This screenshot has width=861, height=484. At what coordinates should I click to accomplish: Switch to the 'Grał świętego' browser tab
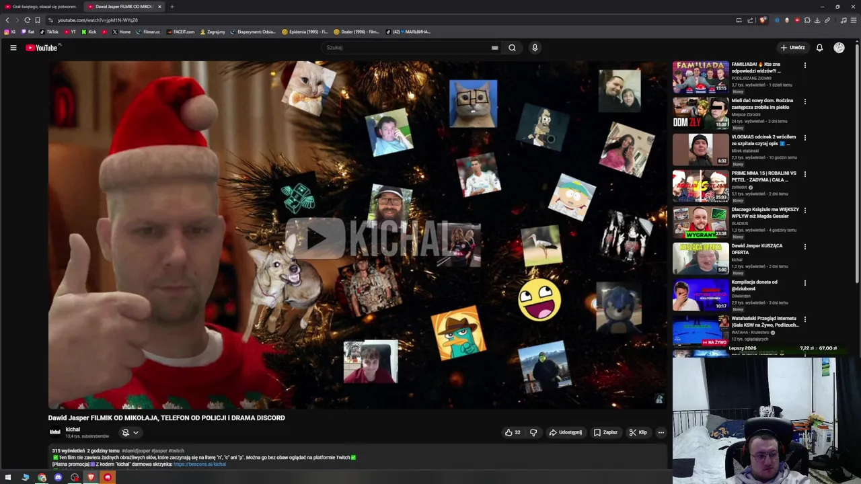[40, 7]
